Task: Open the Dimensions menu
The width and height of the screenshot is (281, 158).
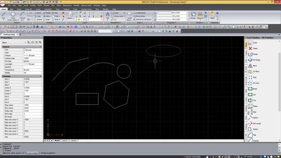Action: coord(67,6)
